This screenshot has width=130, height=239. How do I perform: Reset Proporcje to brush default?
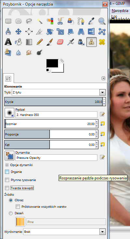(x=102, y=134)
